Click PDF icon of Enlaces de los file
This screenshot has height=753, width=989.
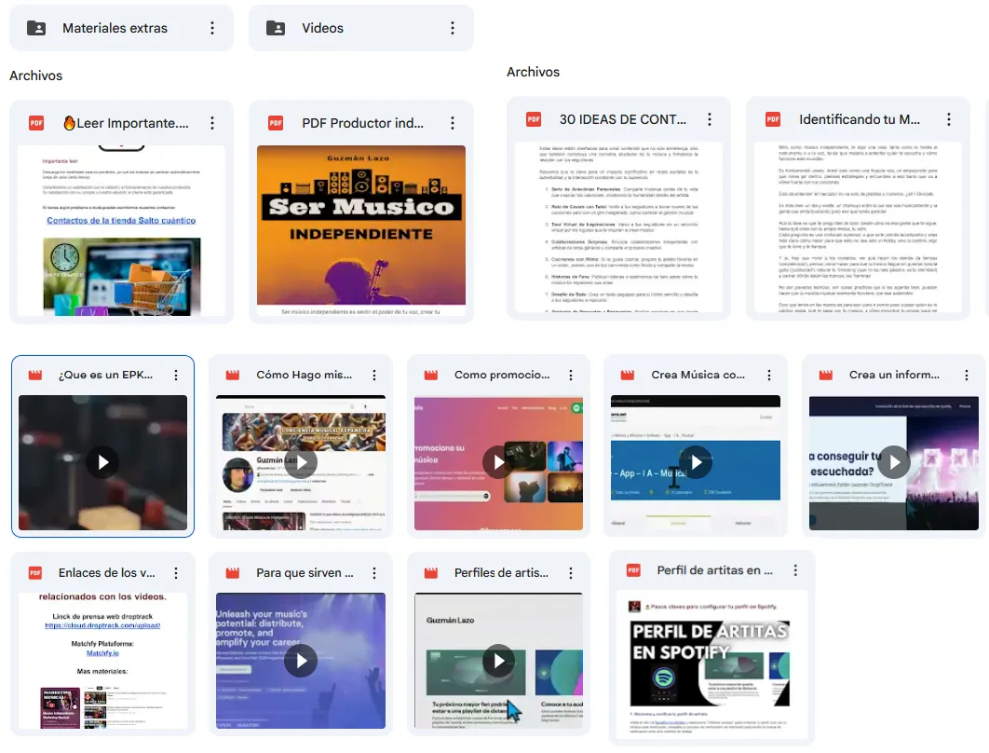pyautogui.click(x=36, y=573)
